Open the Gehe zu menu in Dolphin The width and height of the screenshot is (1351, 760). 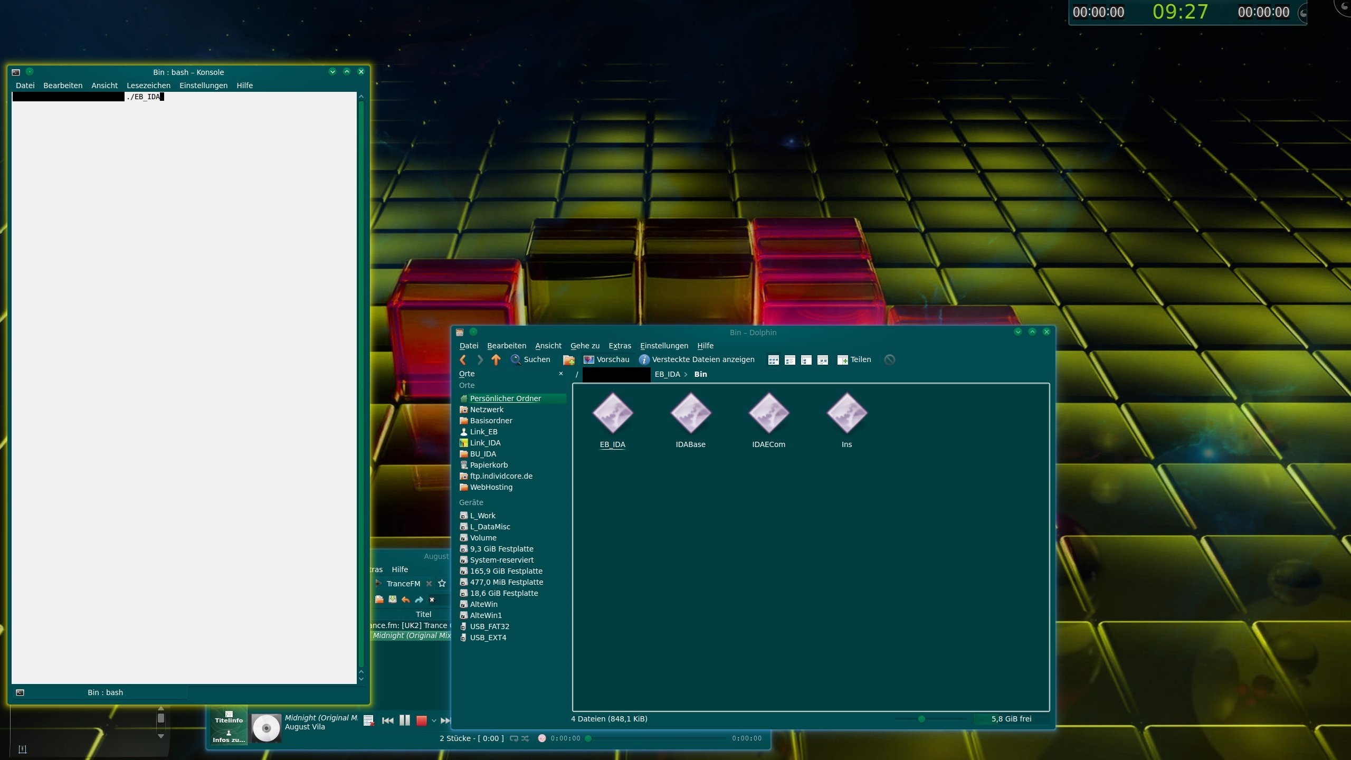(x=584, y=346)
